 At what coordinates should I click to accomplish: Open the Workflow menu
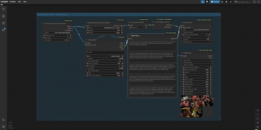click(13, 2)
